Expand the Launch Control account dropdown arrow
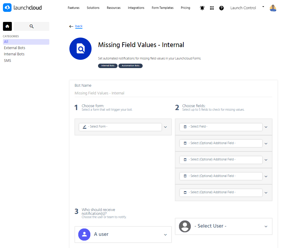The height and width of the screenshot is (248, 290). pos(263,7)
